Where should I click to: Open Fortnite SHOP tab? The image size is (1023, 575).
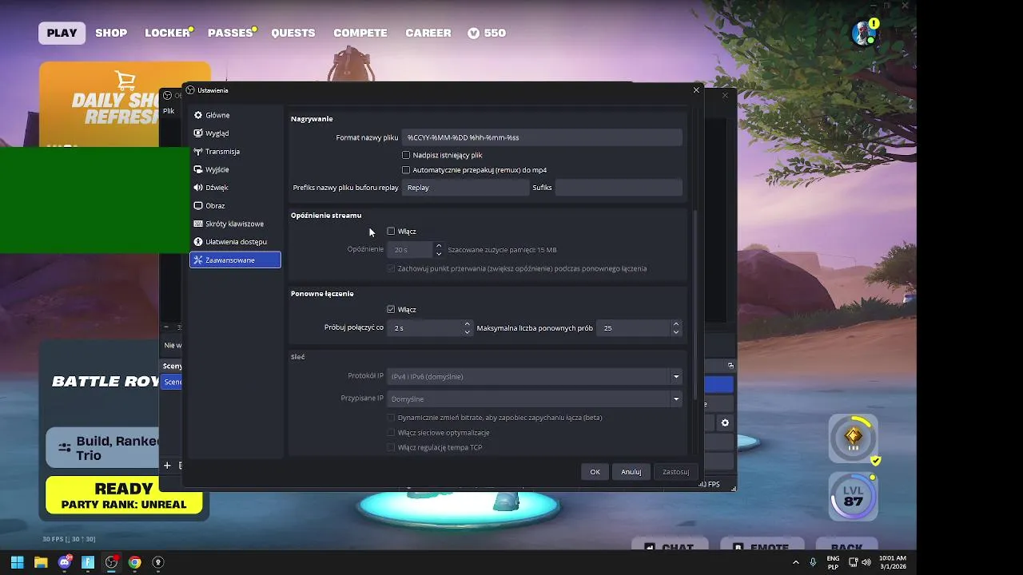point(111,33)
